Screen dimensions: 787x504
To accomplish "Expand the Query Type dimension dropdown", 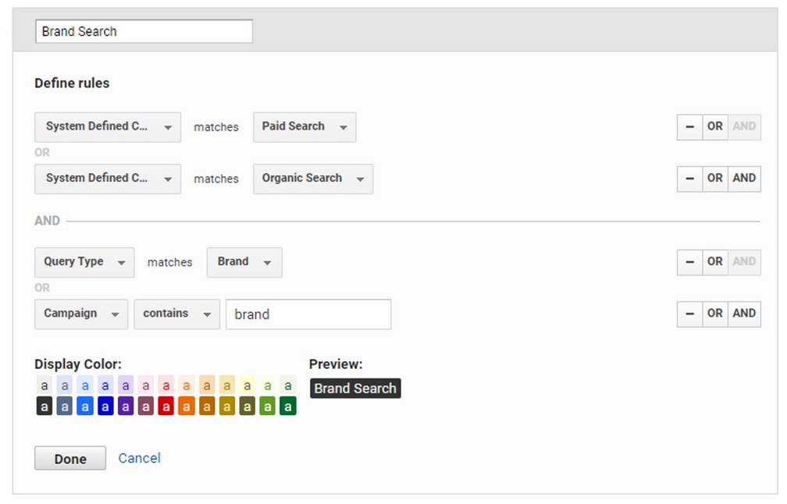I will tap(84, 262).
